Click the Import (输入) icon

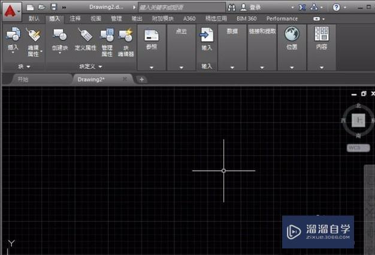[207, 35]
